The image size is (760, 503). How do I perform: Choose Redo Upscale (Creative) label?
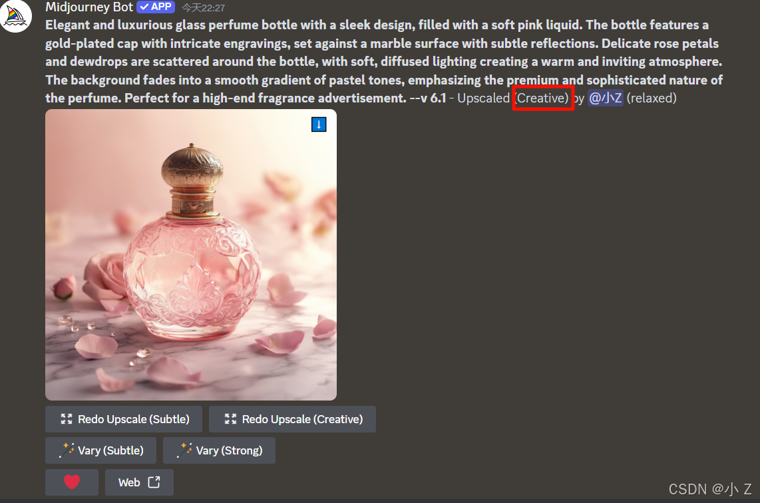302,419
